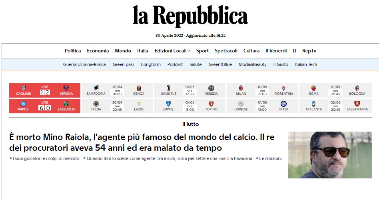Select the Guerra Ucraina-Russia topic
The height and width of the screenshot is (200, 379).
coord(84,64)
